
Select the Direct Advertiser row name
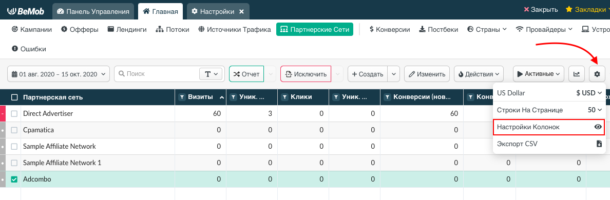pyautogui.click(x=48, y=114)
